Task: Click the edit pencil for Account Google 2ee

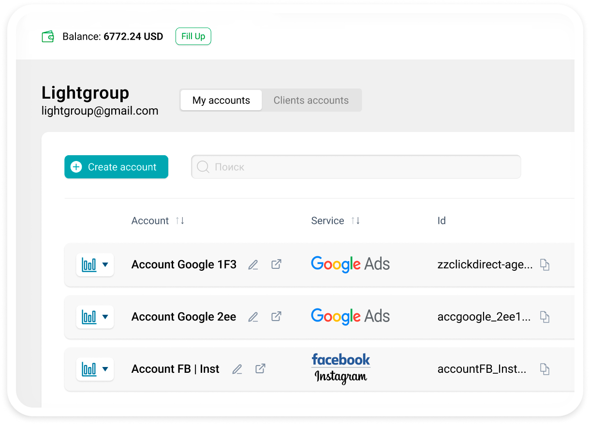Action: (253, 317)
